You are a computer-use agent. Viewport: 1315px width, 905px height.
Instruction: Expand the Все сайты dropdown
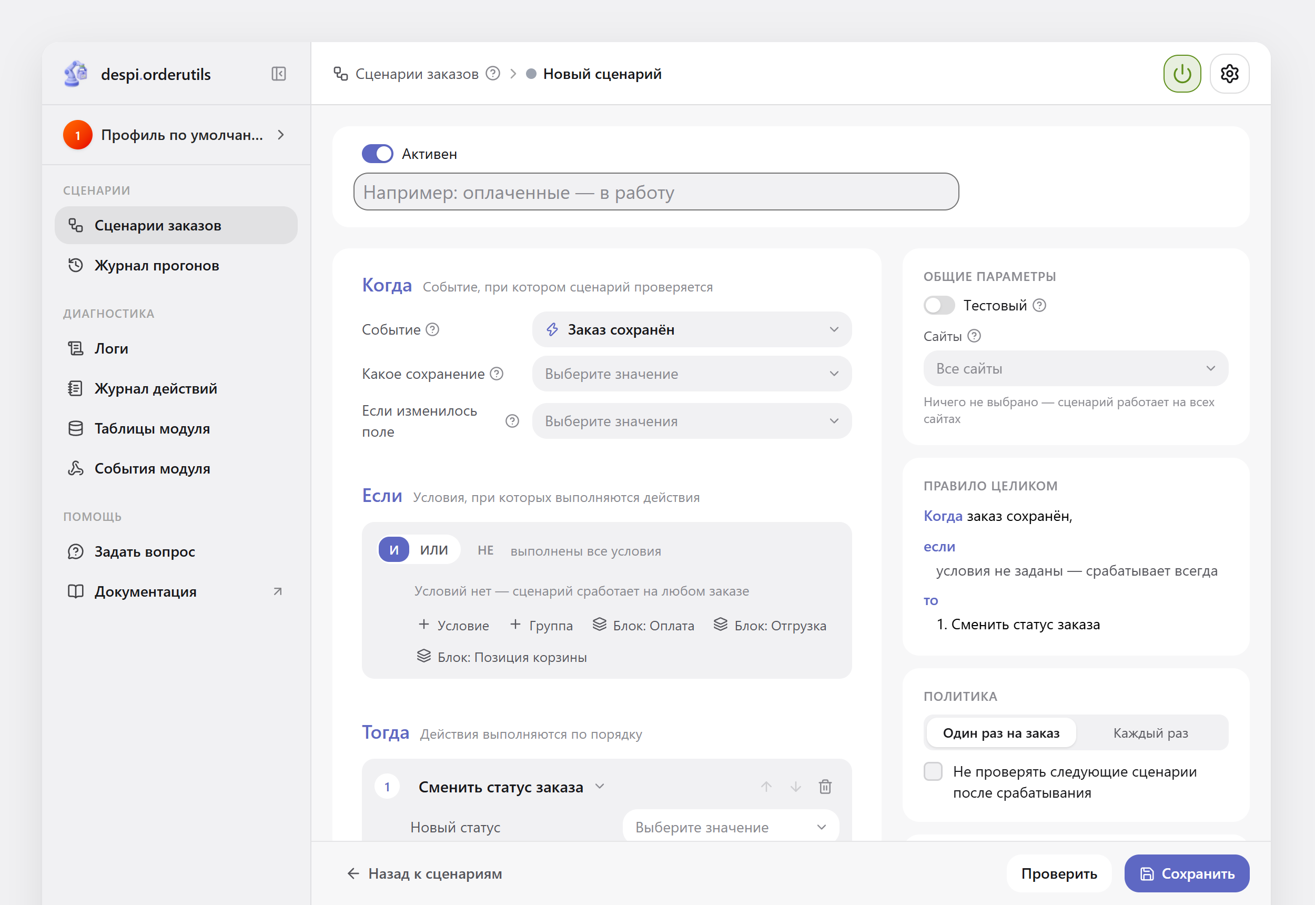point(1075,369)
